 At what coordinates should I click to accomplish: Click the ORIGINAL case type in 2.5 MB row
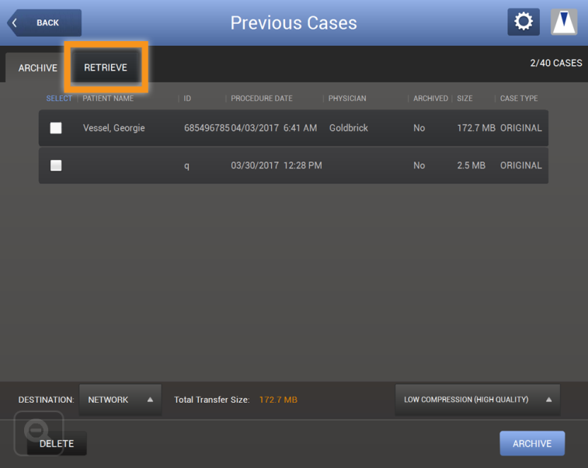tap(521, 165)
